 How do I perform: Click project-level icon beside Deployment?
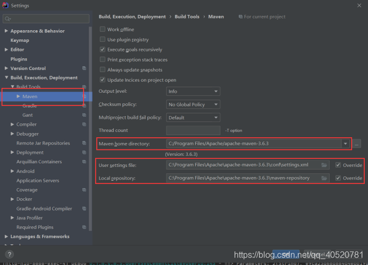click(x=84, y=152)
